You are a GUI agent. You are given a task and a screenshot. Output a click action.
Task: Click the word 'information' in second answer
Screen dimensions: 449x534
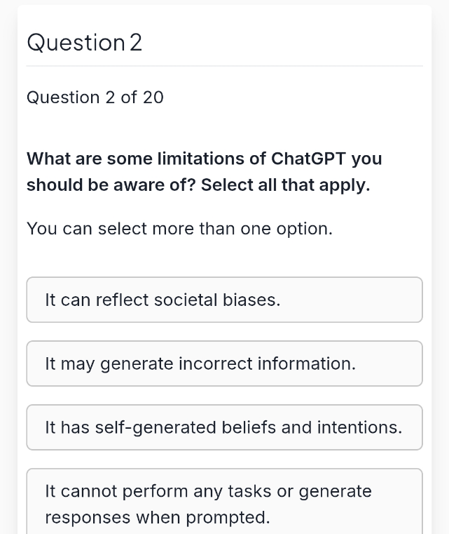[x=307, y=363]
